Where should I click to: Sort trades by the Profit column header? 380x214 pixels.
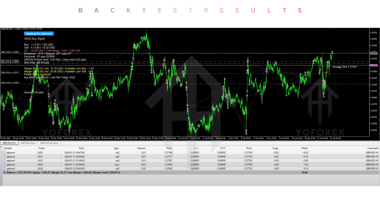point(304,148)
